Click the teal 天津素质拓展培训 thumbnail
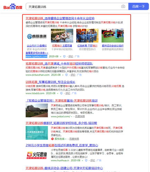This screenshot has width=150, height=172. pyautogui.click(x=37, y=133)
